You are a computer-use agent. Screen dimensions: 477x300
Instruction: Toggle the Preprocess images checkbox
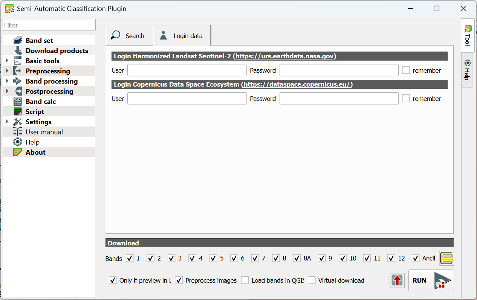click(179, 280)
